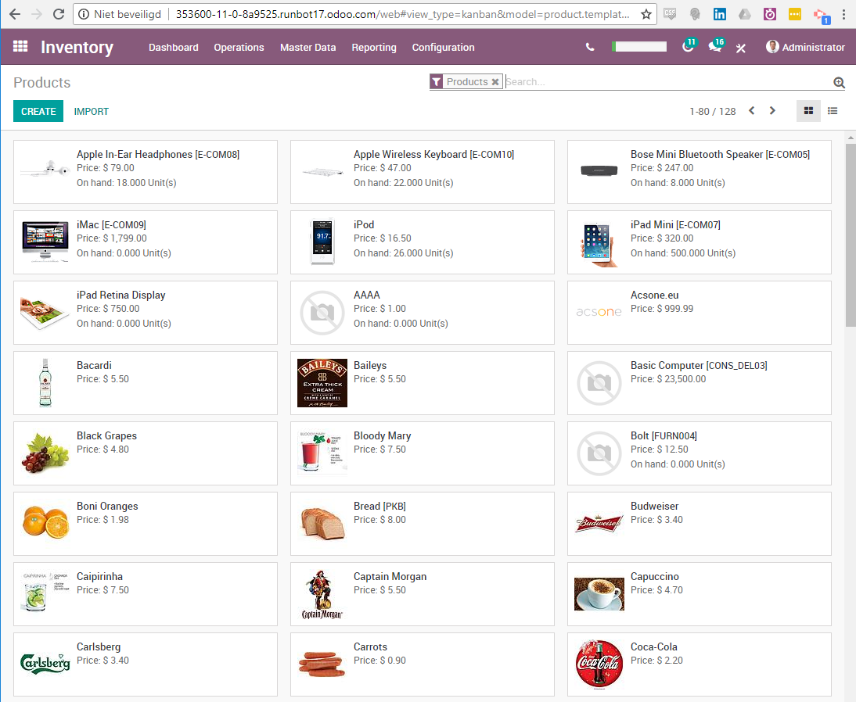Open the Administrator user menu

pyautogui.click(x=805, y=47)
